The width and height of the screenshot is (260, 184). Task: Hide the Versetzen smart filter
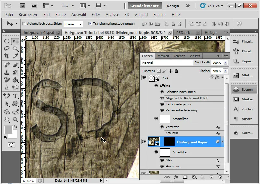162,127
